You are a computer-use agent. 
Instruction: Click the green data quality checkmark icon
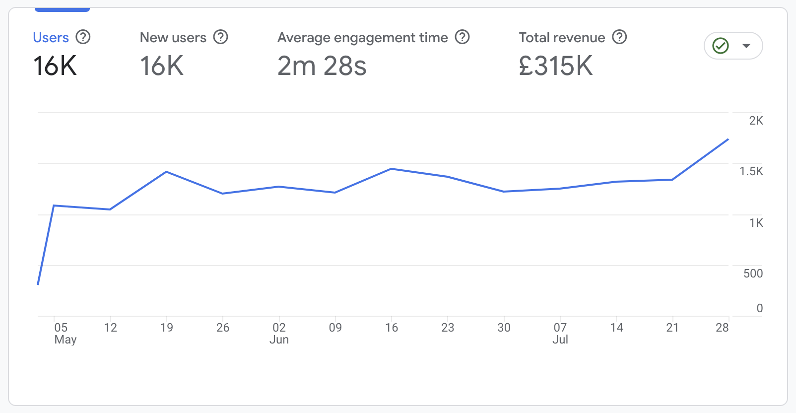coord(721,46)
